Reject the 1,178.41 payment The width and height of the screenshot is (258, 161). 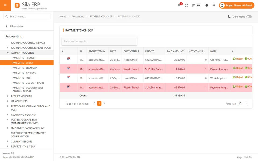(x=238, y=68)
